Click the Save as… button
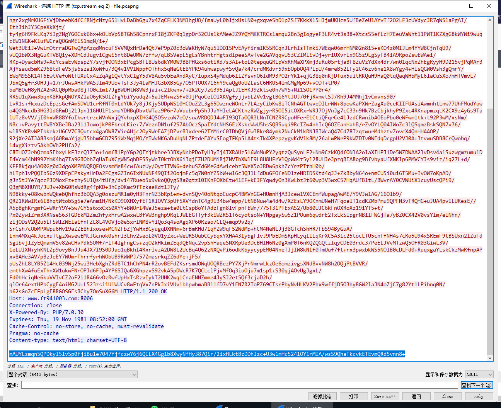This screenshot has height=408, width=501. pos(385,396)
